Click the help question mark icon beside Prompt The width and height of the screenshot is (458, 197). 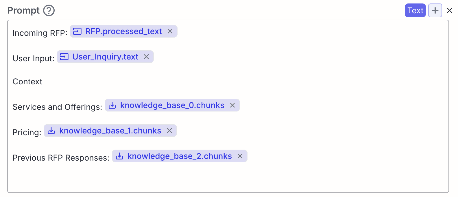click(x=49, y=10)
